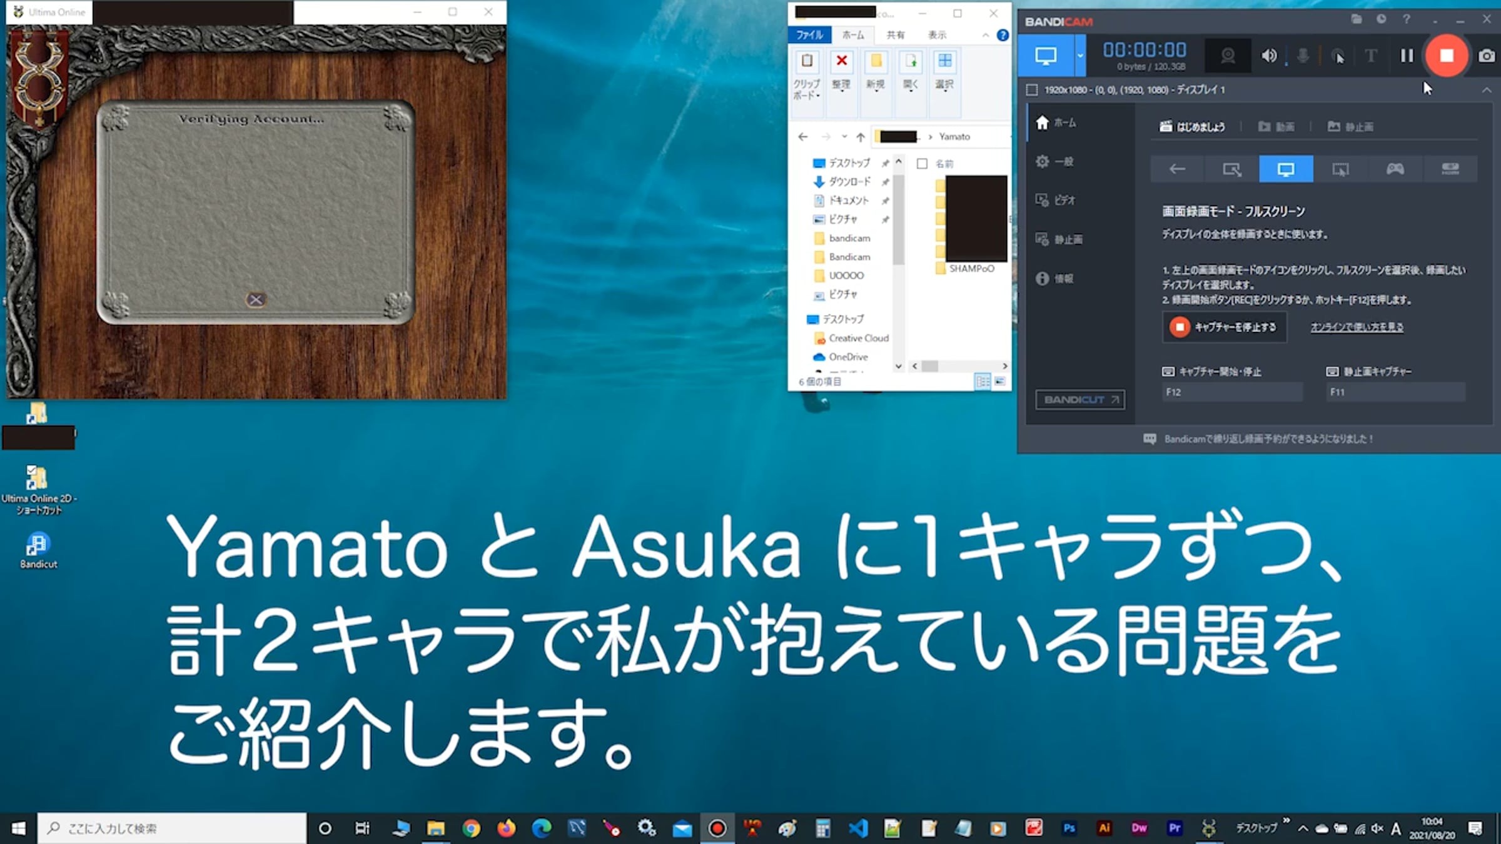Cancel the Verifying Account dialog in Ultima Online
Screen dimensions: 1501x844
tap(256, 299)
